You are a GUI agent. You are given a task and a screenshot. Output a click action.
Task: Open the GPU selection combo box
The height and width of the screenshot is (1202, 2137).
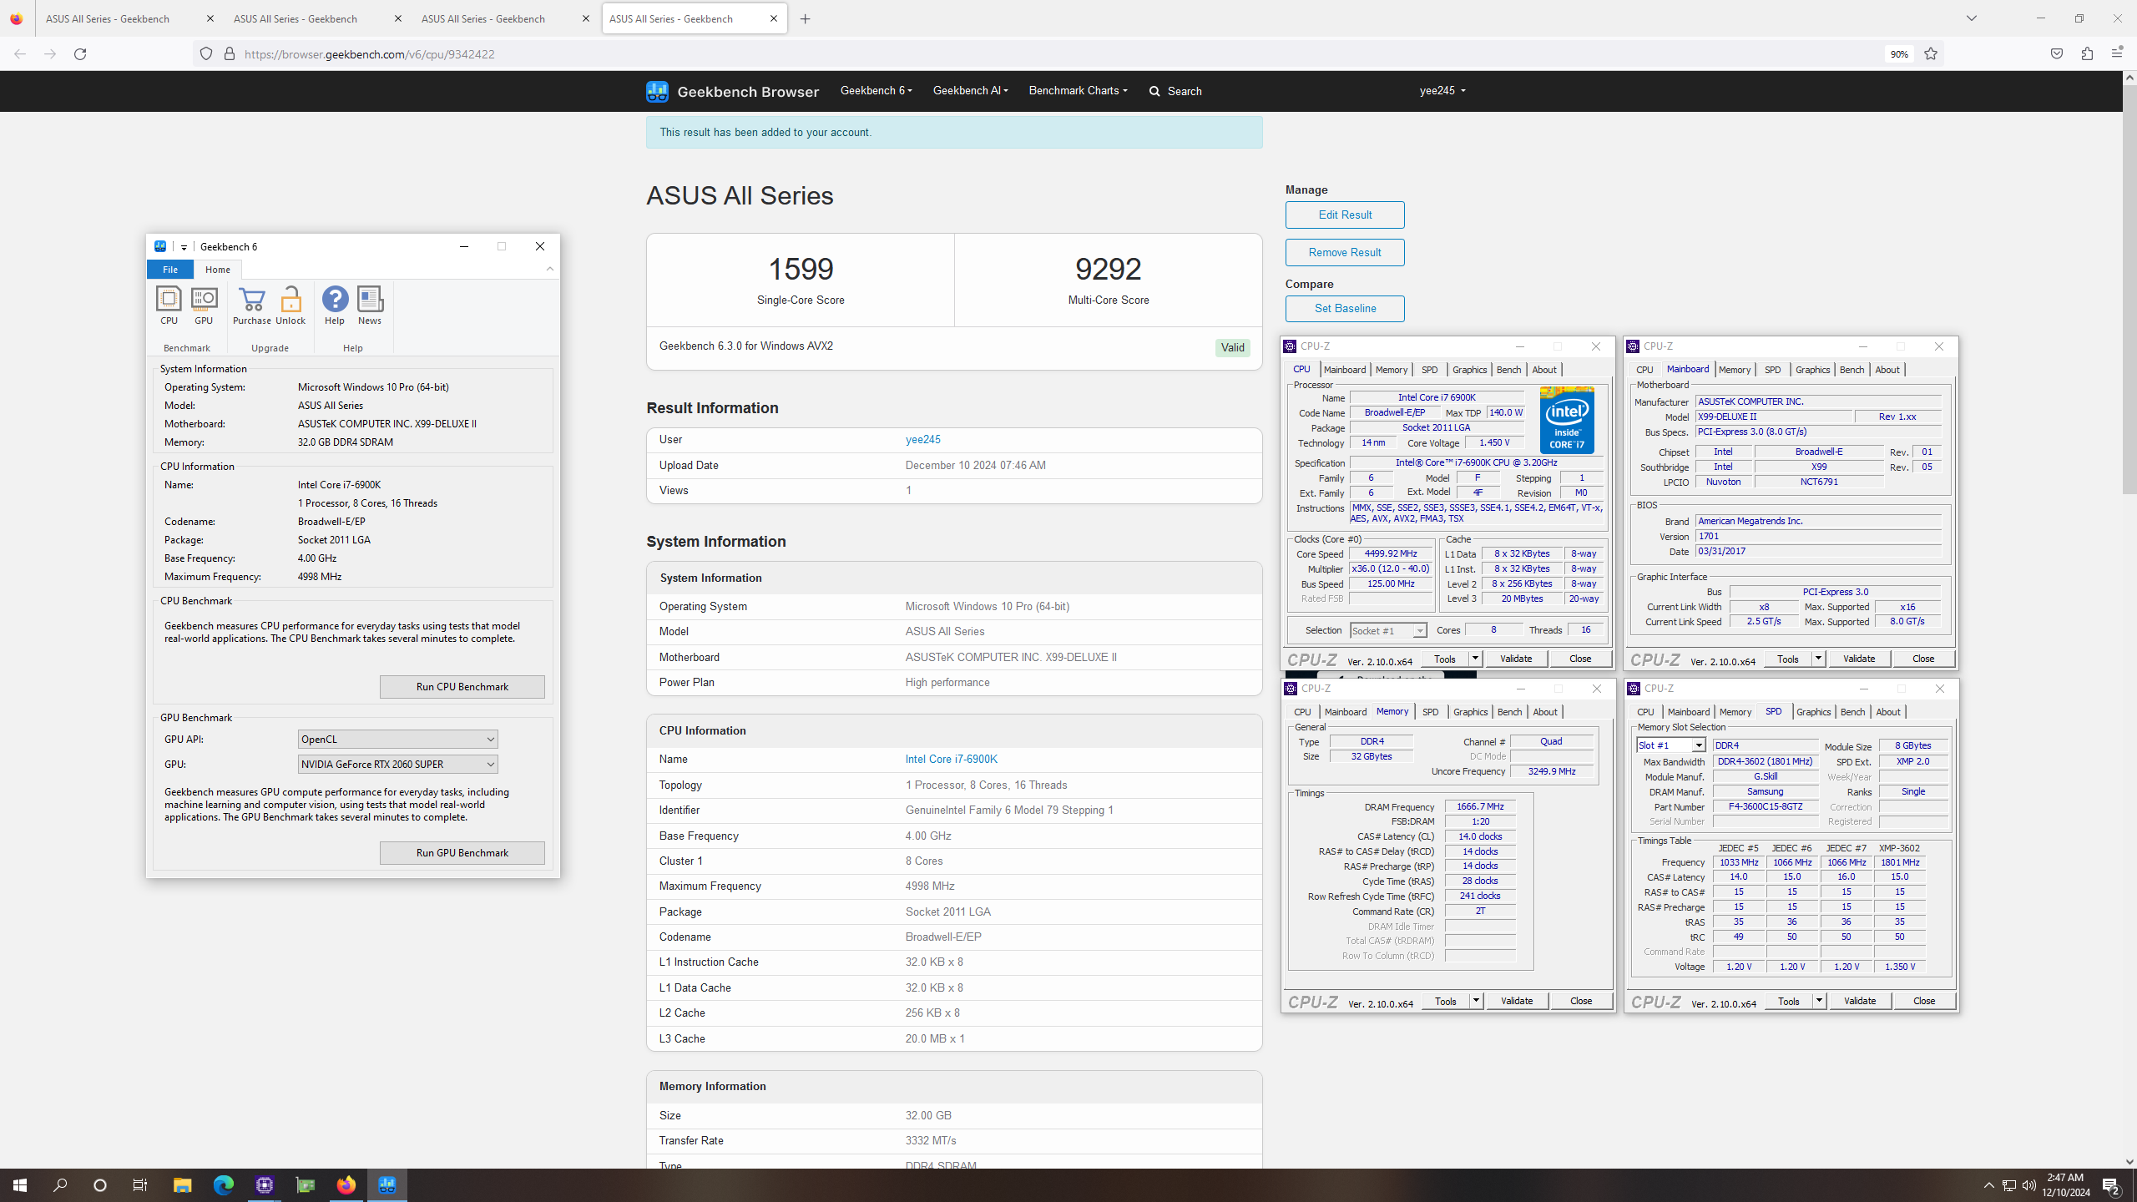397,765
